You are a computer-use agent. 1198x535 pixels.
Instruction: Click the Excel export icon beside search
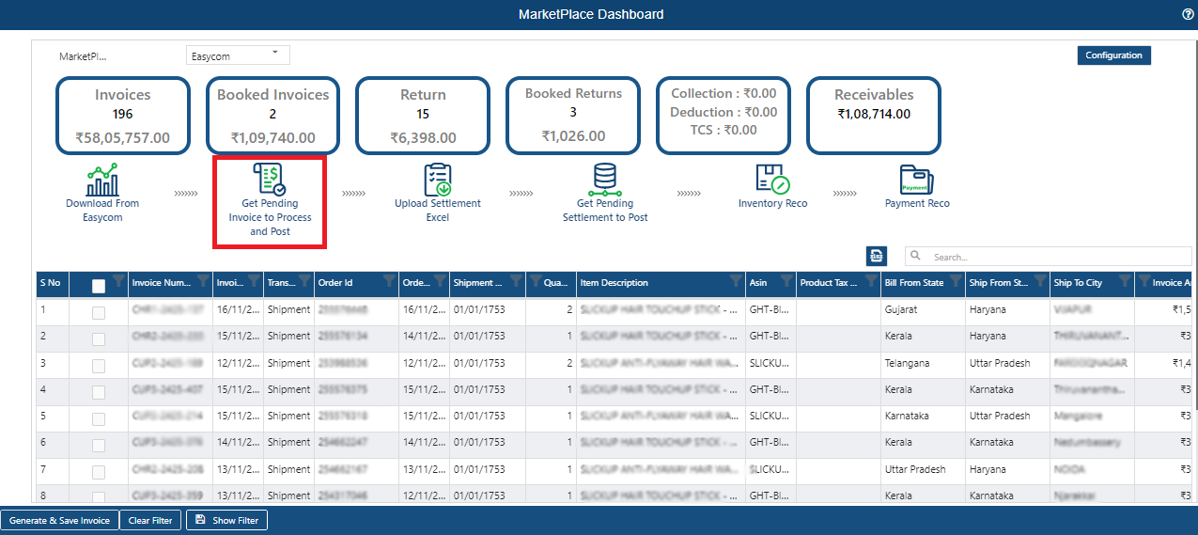877,256
